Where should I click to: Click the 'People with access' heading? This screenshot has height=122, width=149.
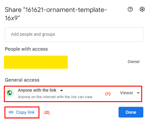(x=26, y=49)
